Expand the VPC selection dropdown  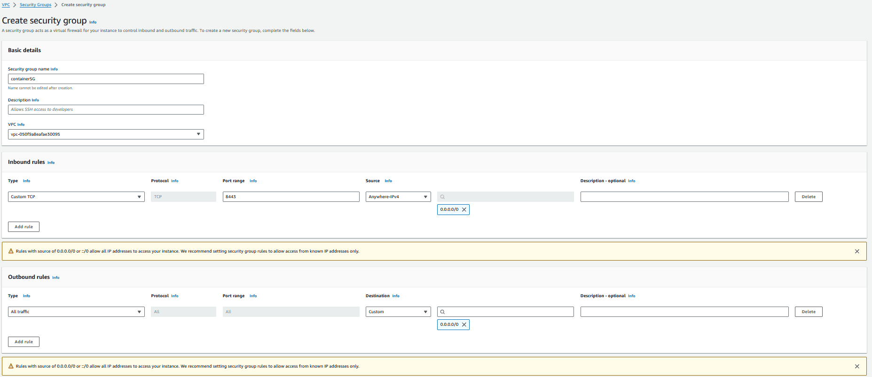(x=106, y=134)
